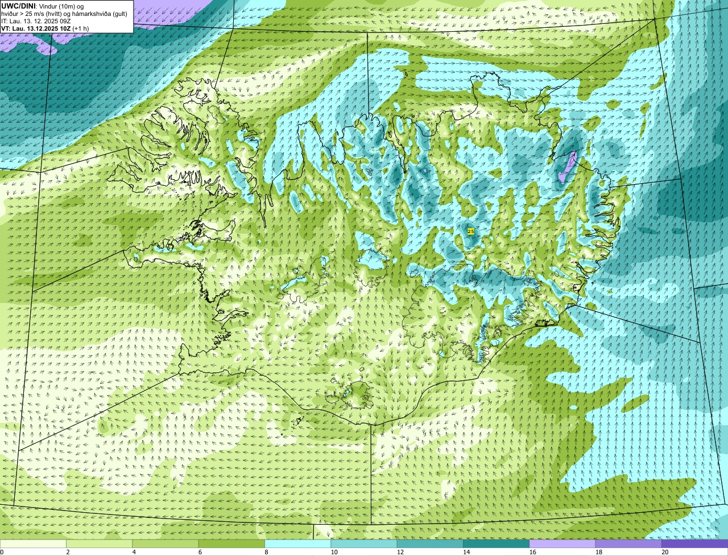
Task: Select the dark green 6–8 legend swatch
Action: pyautogui.click(x=231, y=544)
